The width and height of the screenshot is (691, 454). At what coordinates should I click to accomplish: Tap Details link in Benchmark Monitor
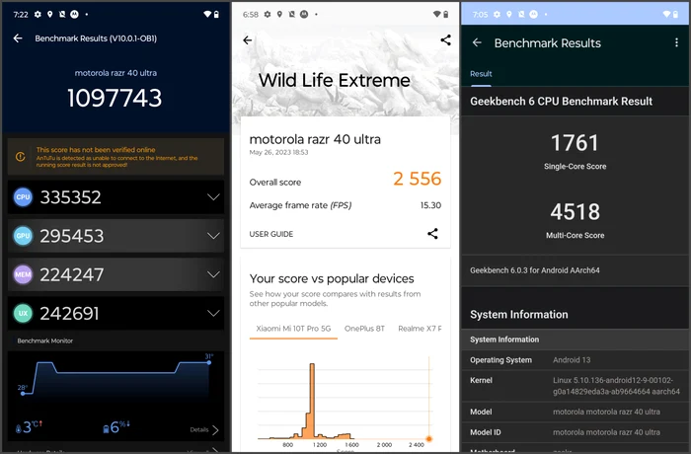click(199, 429)
